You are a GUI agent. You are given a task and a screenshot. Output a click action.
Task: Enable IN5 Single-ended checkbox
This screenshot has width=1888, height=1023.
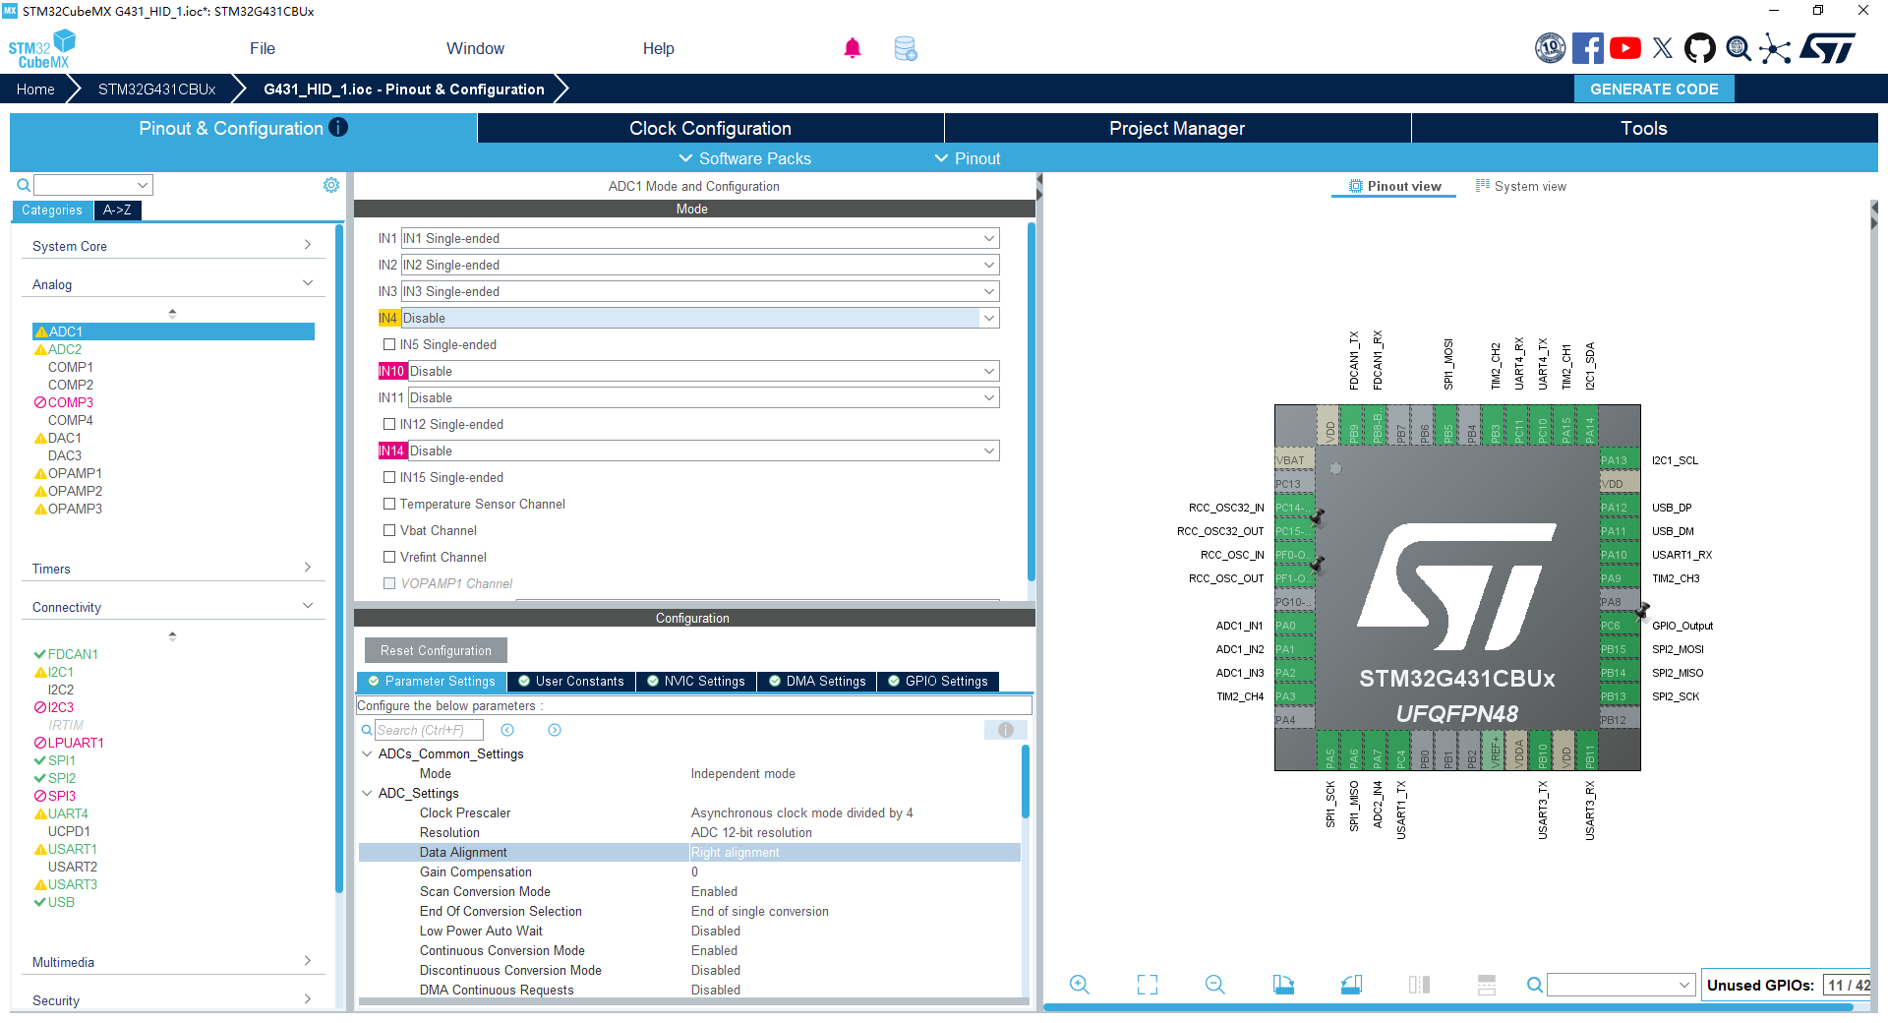pyautogui.click(x=389, y=344)
